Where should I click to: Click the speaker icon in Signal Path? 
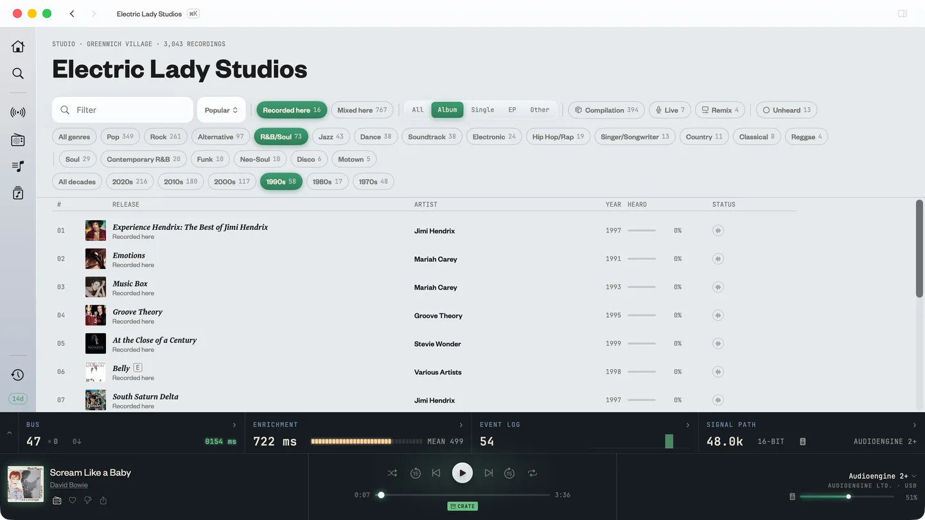803,442
